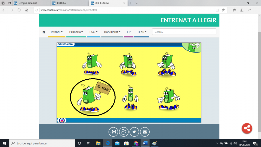This screenshot has height=147, width=261.
Task: Add the page to favorites with the star
Action: click(223, 10)
